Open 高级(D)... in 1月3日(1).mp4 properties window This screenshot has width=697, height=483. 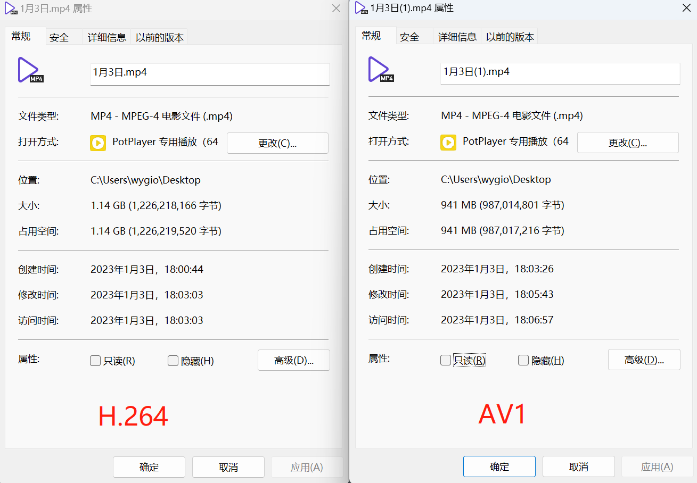pos(644,360)
